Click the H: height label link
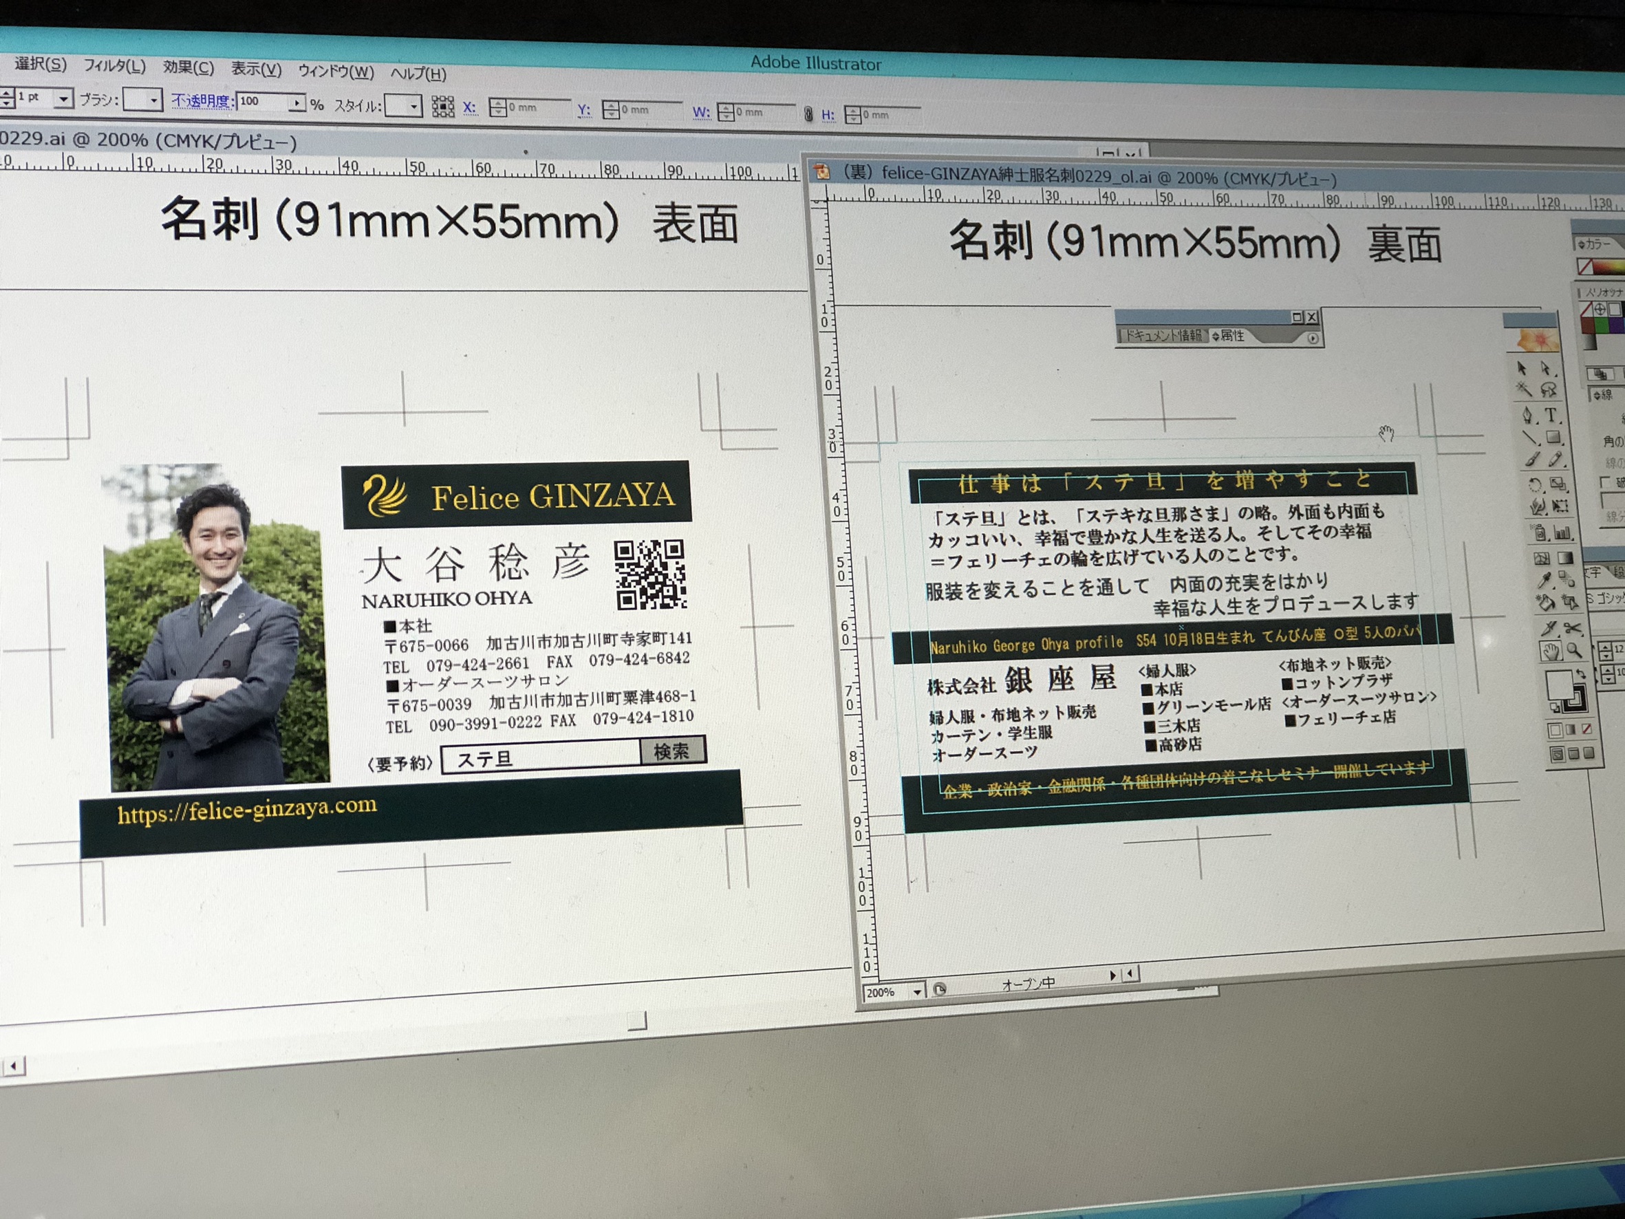Image resolution: width=1625 pixels, height=1219 pixels. (828, 115)
